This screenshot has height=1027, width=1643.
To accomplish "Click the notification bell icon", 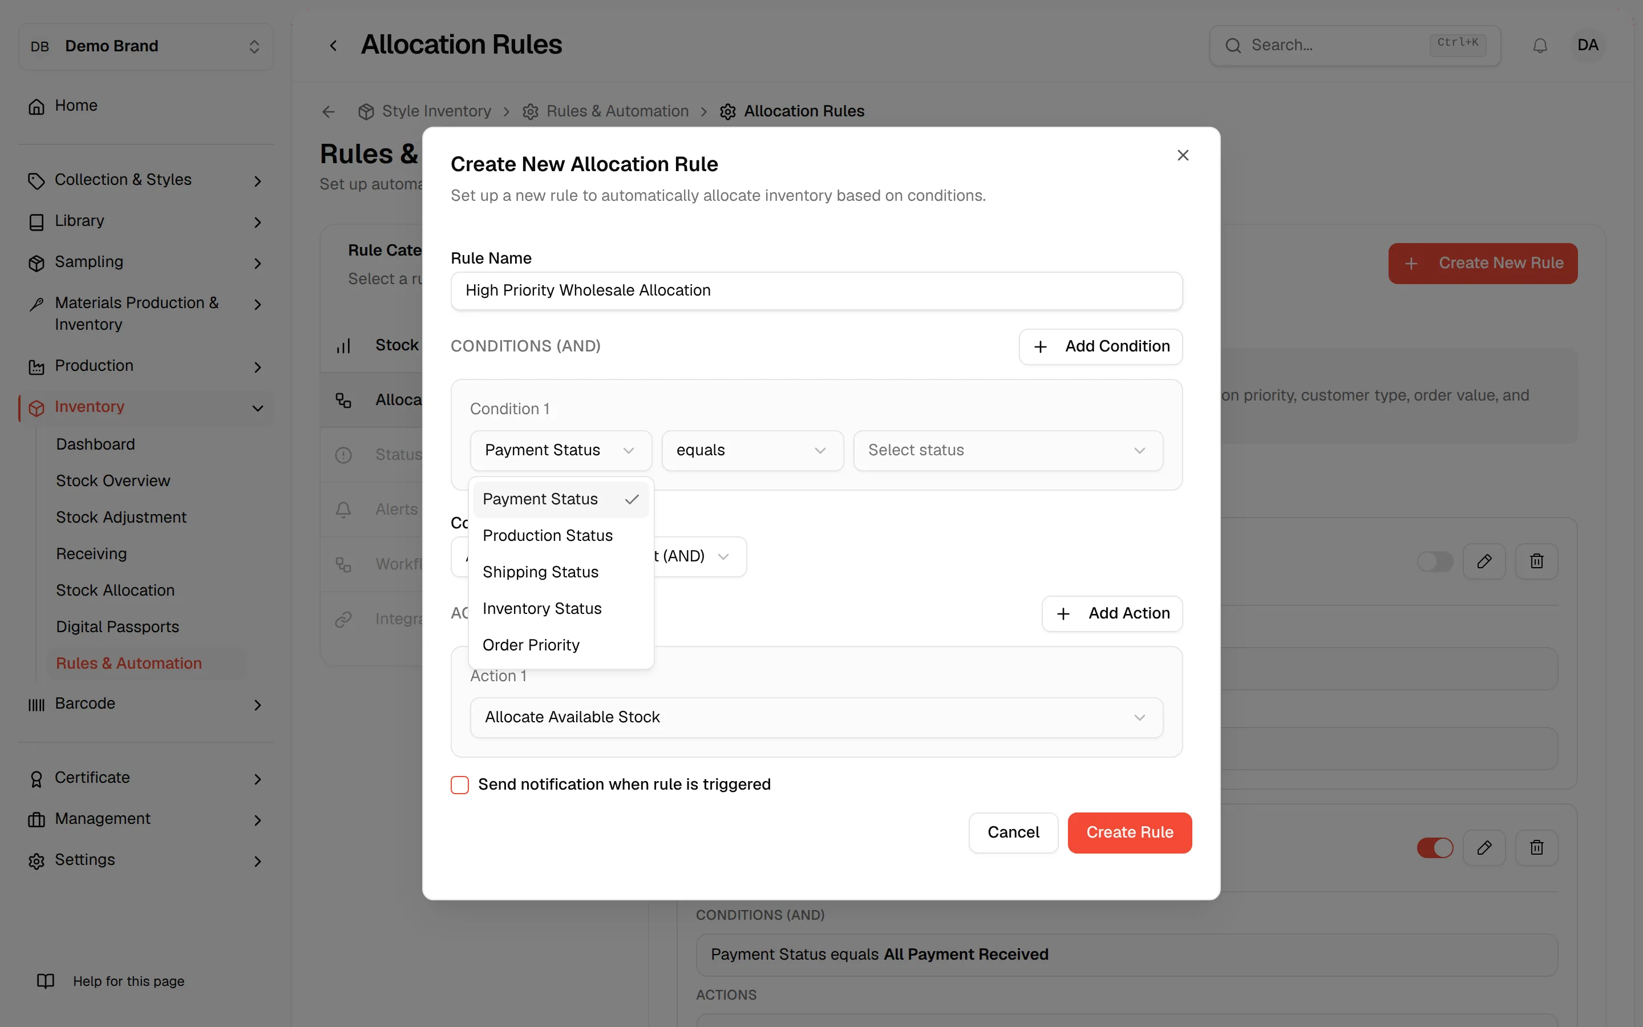I will (x=1540, y=46).
